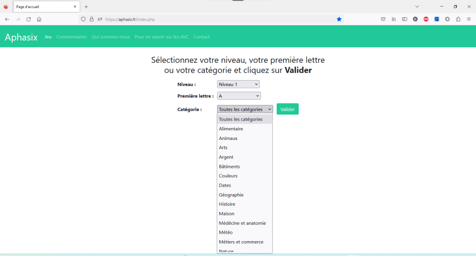The height and width of the screenshot is (256, 476).
Task: Open the extensions puzzle piece icon
Action: tap(458, 19)
